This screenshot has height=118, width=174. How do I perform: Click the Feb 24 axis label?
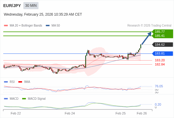70,113
